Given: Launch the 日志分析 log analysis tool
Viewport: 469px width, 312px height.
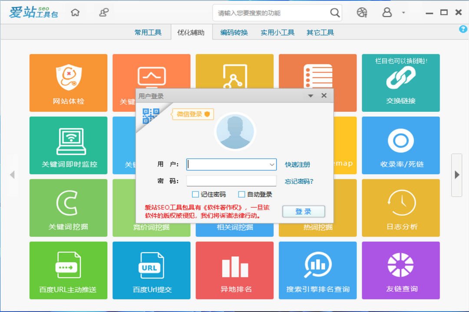Looking at the screenshot, I should click(400, 208).
